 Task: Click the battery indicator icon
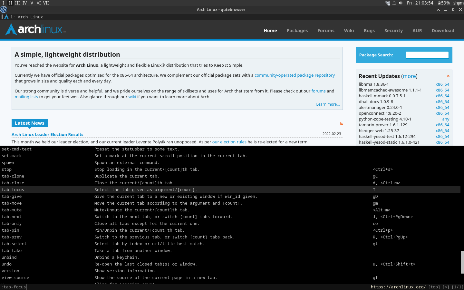point(439,3)
